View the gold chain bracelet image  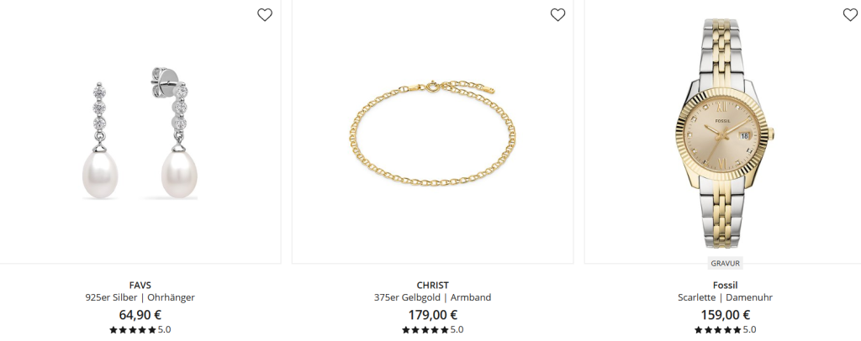tap(433, 132)
